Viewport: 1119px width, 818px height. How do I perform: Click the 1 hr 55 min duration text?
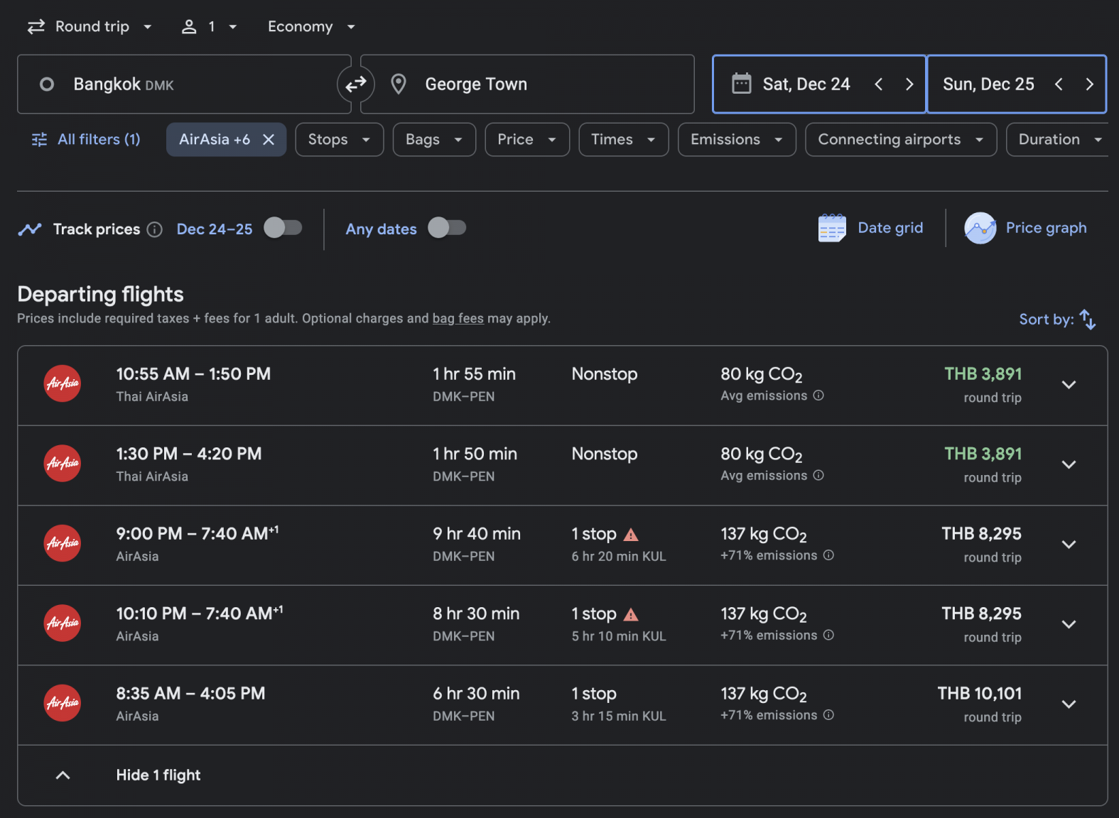(x=474, y=374)
